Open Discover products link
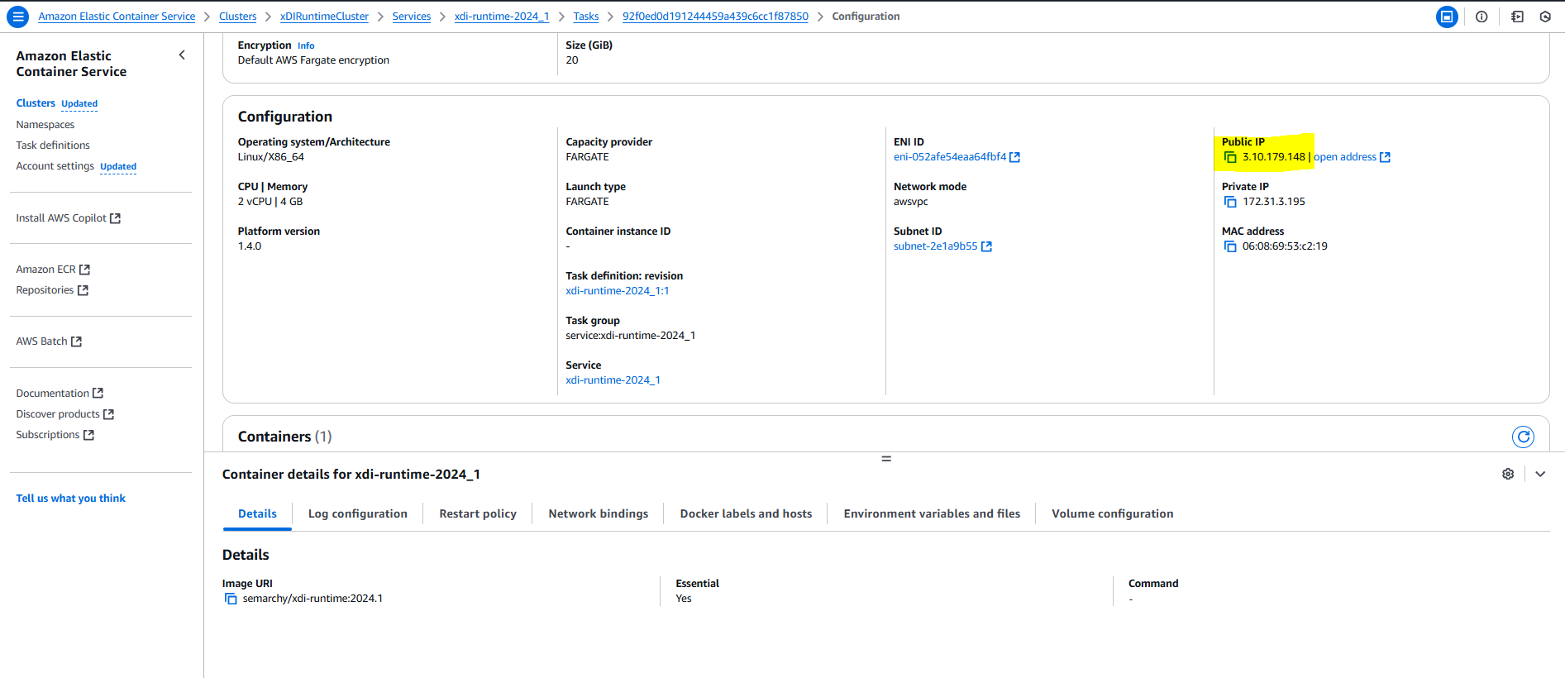 click(65, 414)
